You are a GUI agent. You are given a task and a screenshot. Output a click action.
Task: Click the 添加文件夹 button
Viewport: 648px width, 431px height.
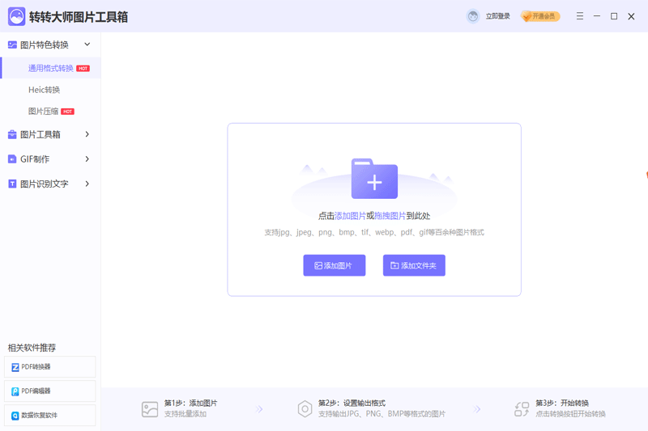click(414, 265)
